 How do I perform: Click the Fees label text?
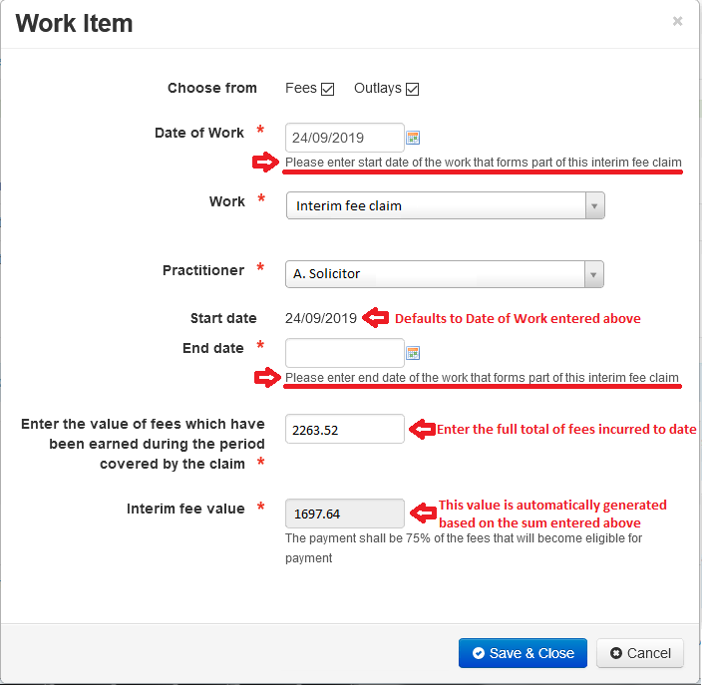click(x=301, y=88)
